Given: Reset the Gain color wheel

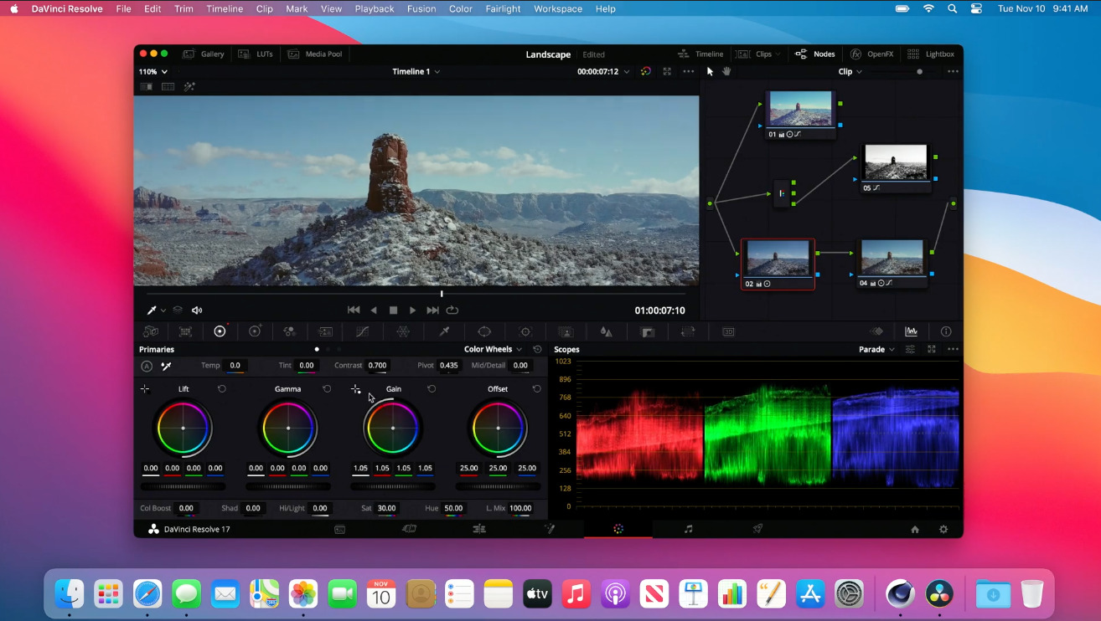Looking at the screenshot, I should pos(432,389).
